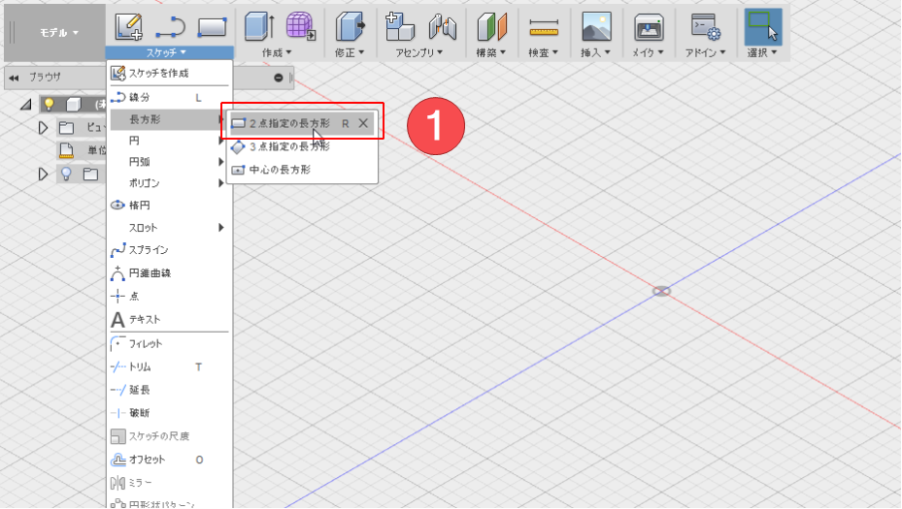This screenshot has height=509, width=902.
Task: Choose トリム from the sketch menu
Action: pos(170,366)
